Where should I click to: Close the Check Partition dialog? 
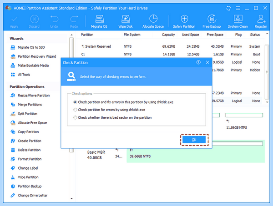(x=207, y=62)
